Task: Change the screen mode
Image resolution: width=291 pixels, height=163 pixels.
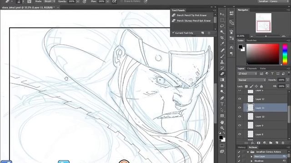Action: [222, 152]
